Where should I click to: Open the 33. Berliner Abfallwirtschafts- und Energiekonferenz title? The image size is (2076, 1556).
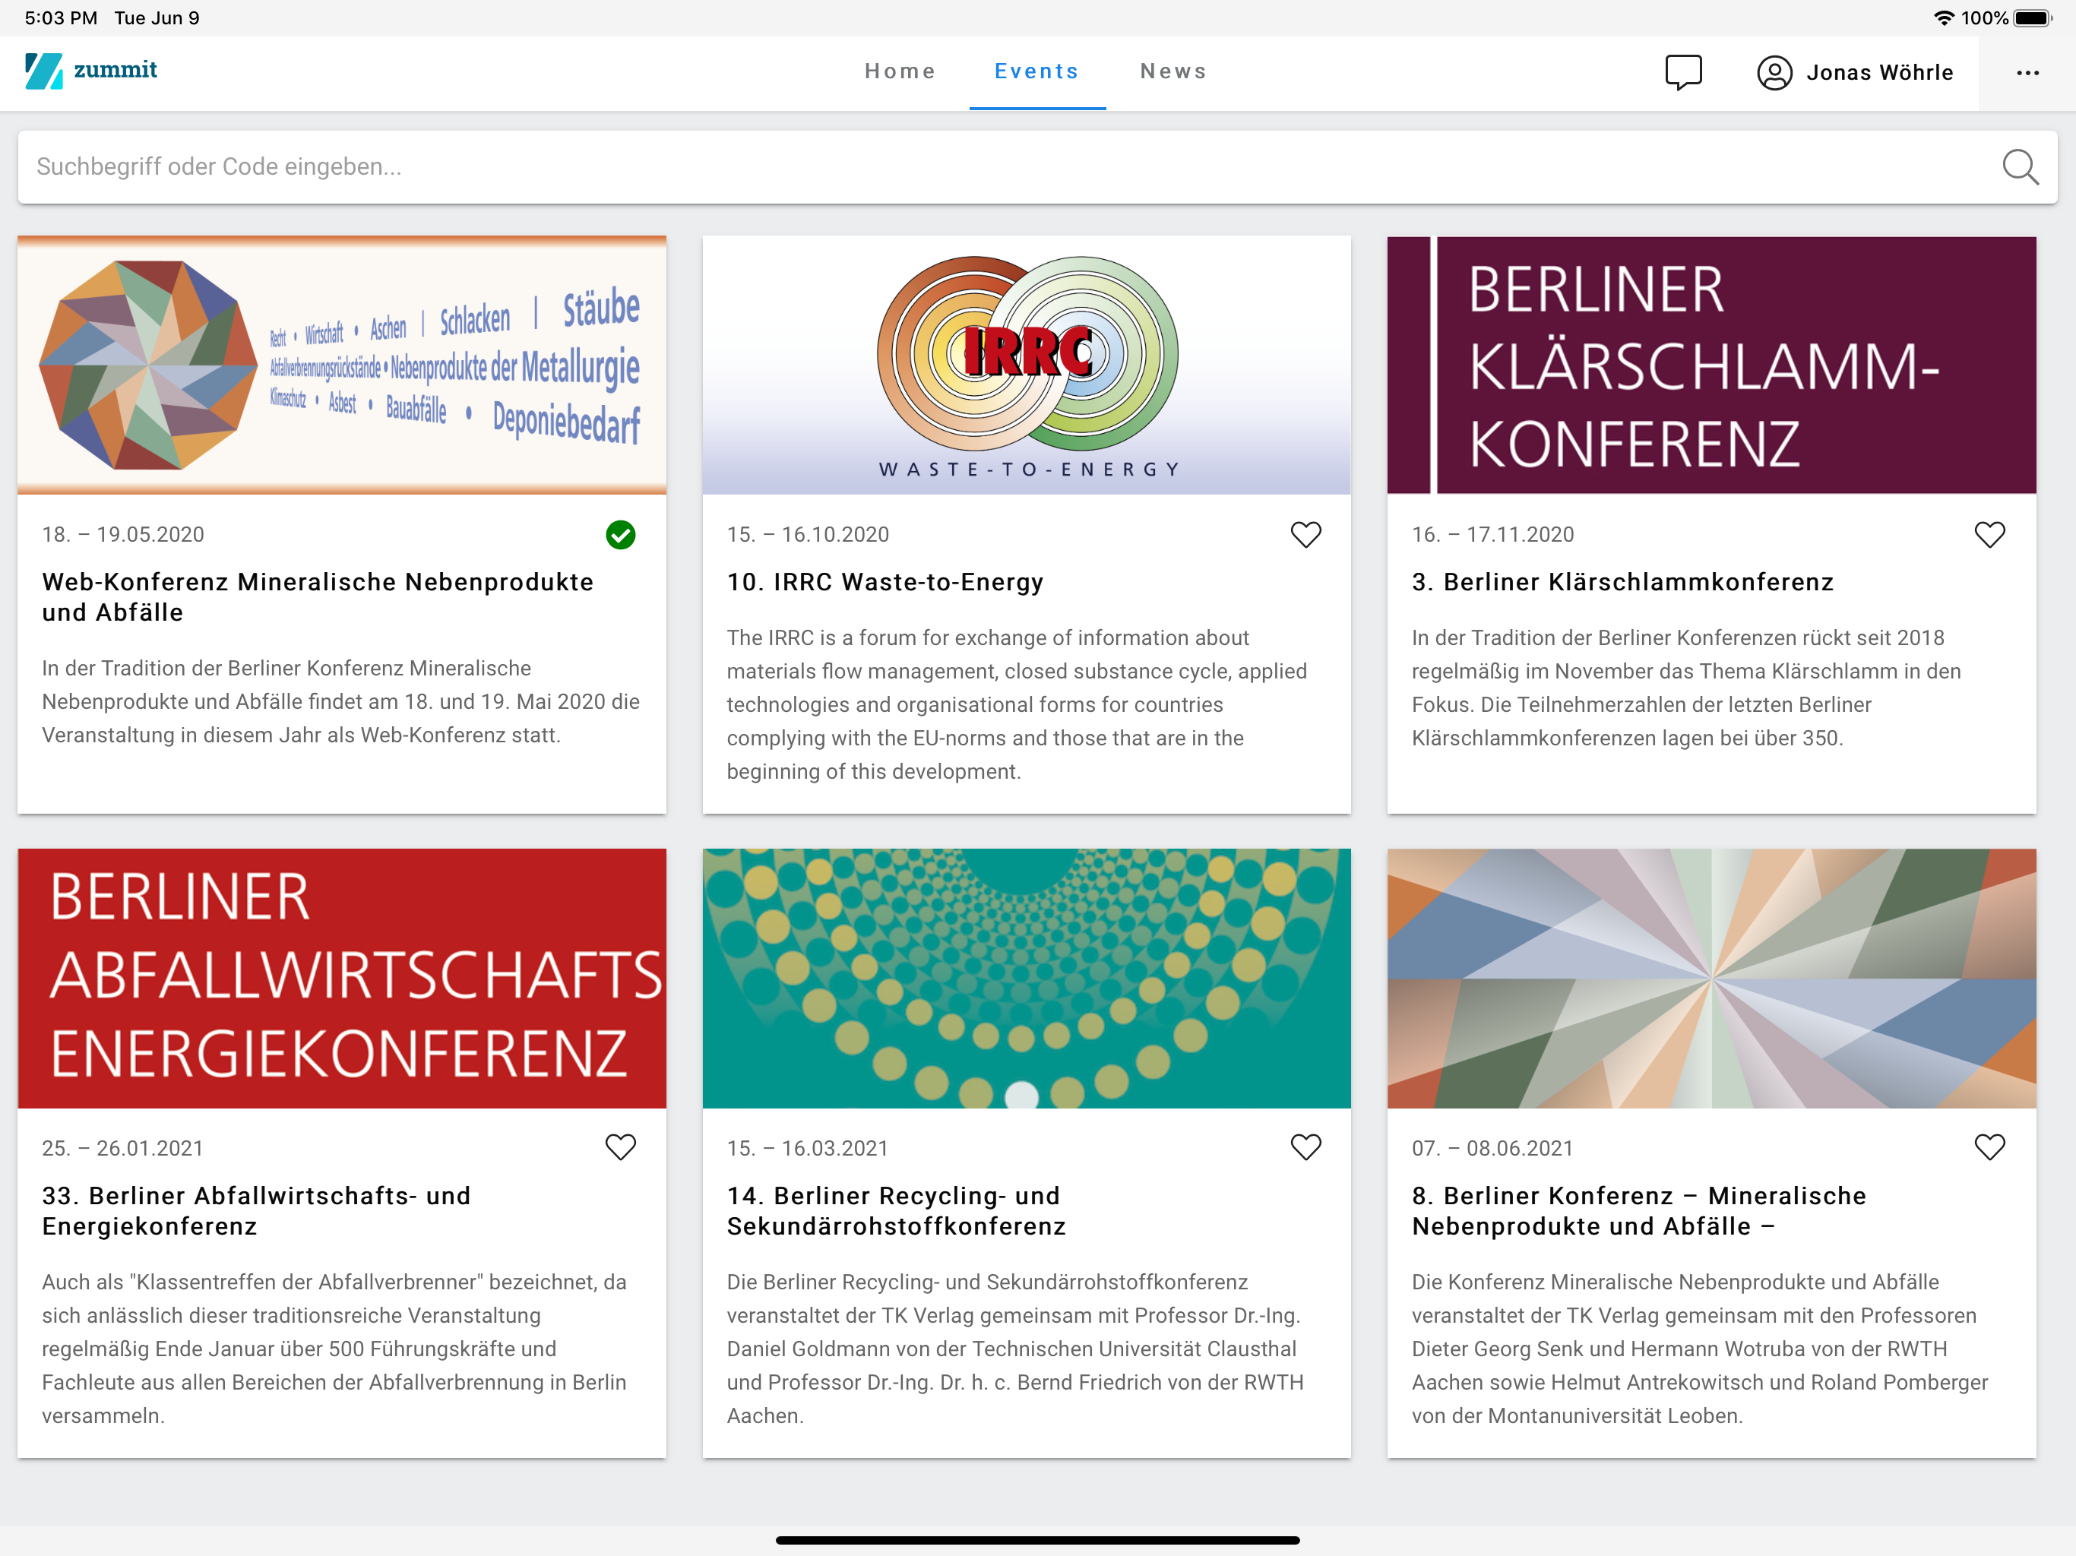[256, 1210]
